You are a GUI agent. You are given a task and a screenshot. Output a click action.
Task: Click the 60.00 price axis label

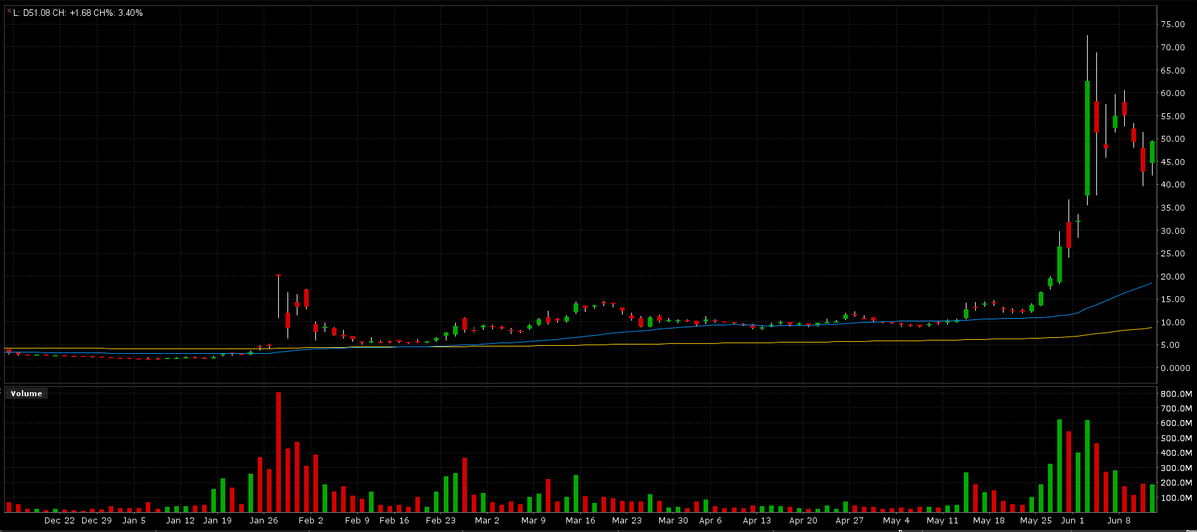coord(1172,93)
